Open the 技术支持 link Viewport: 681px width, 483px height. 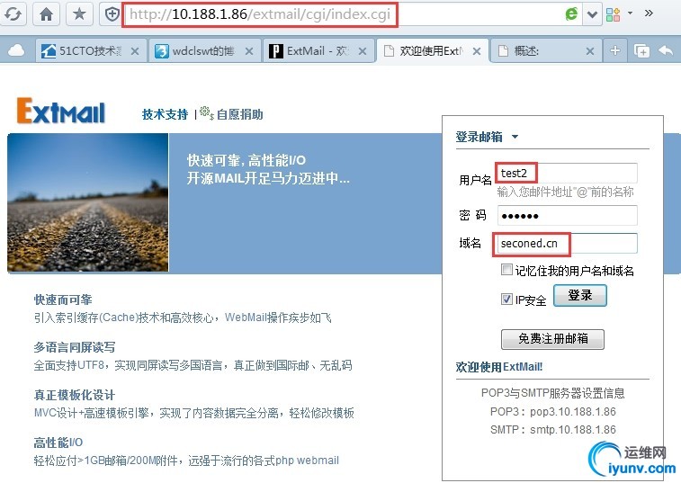(165, 114)
